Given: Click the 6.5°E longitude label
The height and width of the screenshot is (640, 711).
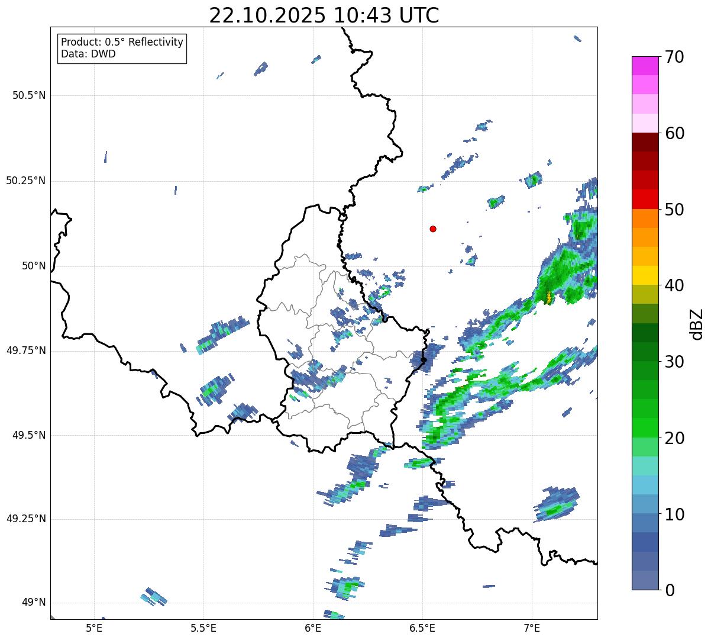Looking at the screenshot, I should [422, 628].
